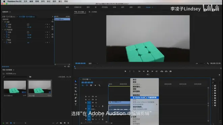Screen dimensions: 223x125
Task: Toggle snap magnet in timeline
Action: tap(87, 85)
